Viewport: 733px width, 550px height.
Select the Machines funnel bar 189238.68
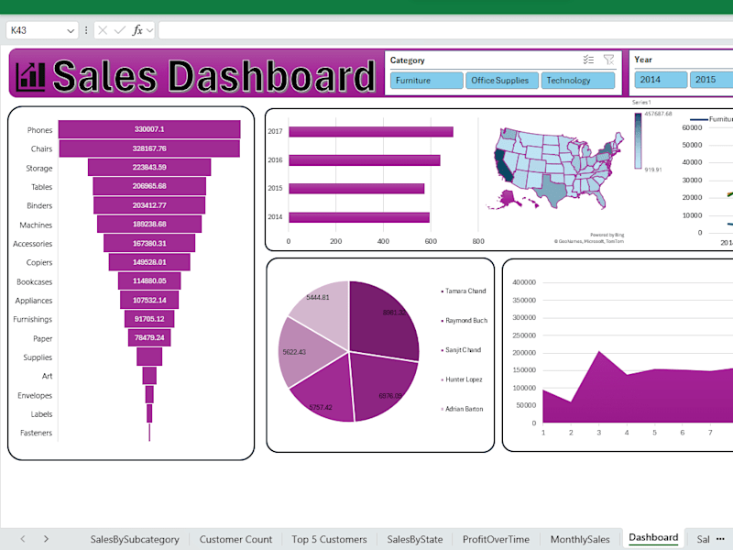tap(149, 224)
